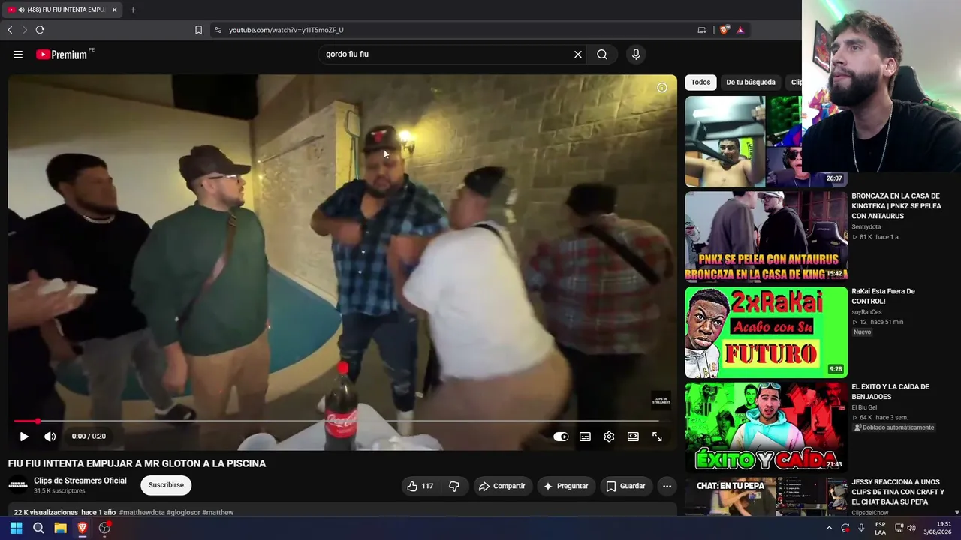
Task: Open Brave Rewards triangle icon
Action: point(740,30)
